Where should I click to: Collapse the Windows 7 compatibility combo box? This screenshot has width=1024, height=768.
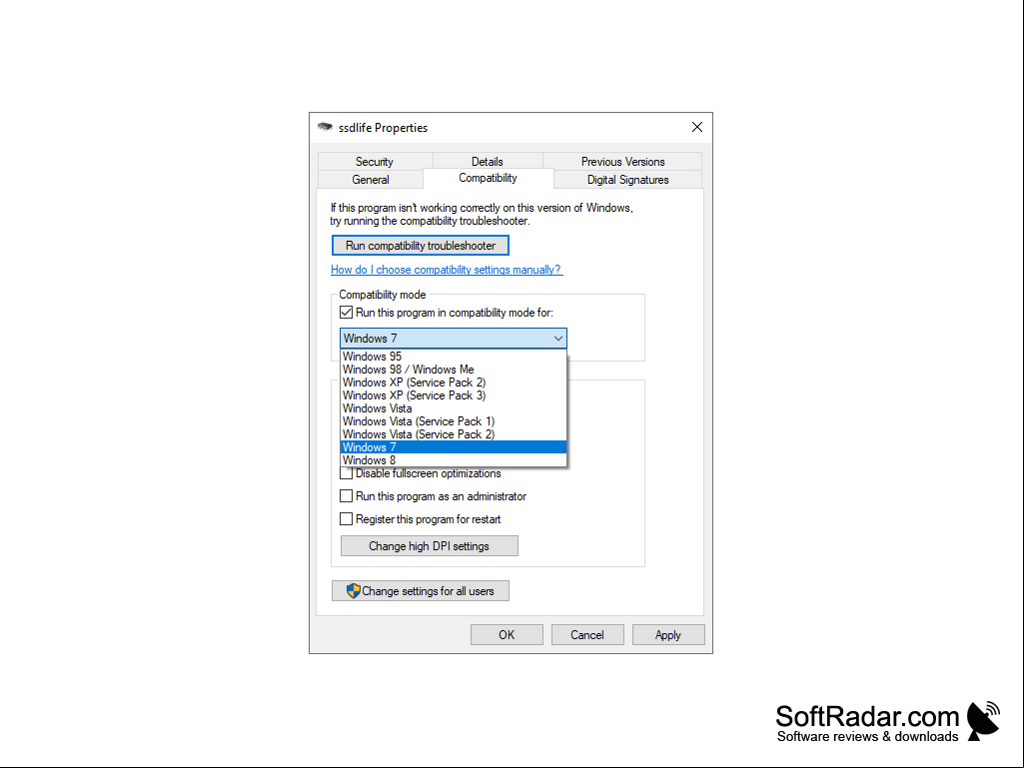(454, 339)
